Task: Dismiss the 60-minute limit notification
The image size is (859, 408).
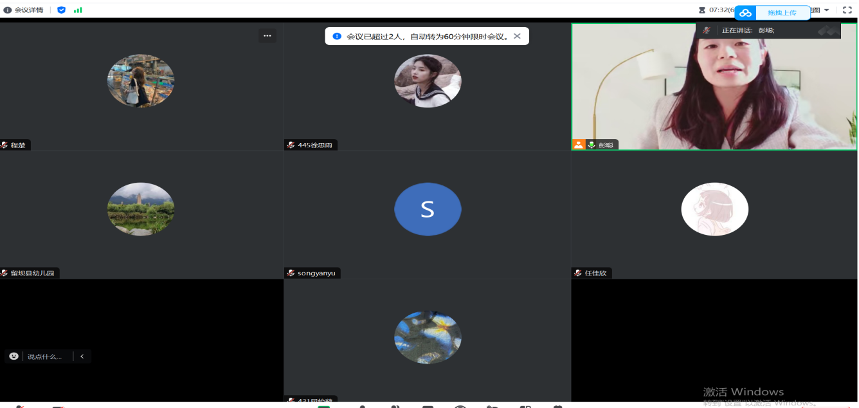Action: tap(517, 37)
